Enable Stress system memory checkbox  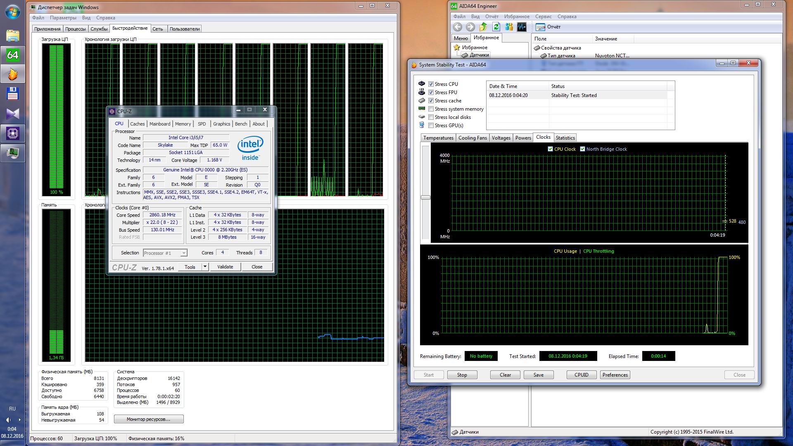tap(431, 109)
